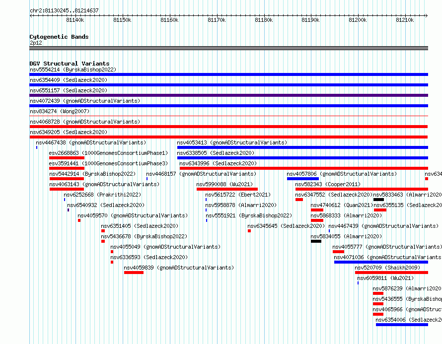Click the 2p12 band label
442x344 pixels.
36,43
